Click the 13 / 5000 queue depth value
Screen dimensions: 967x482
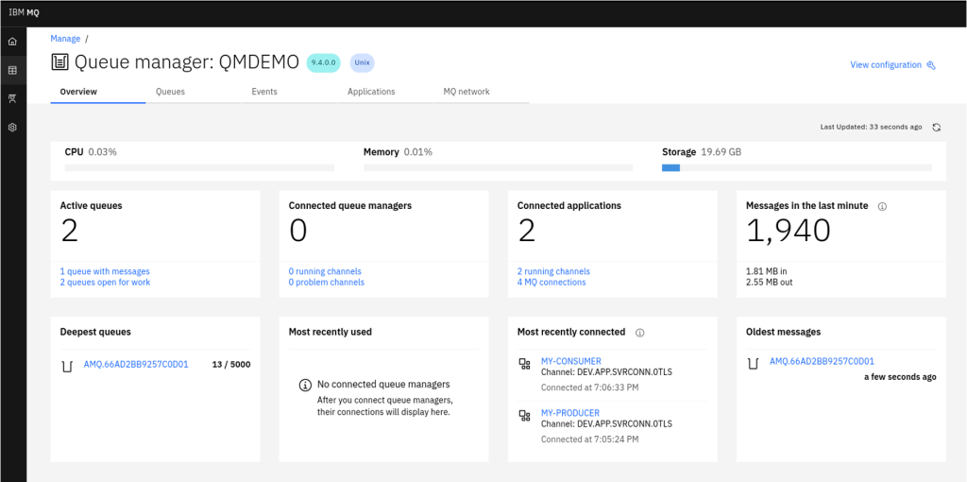click(230, 364)
